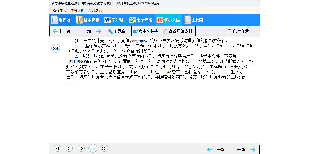The width and height of the screenshot is (309, 154).
Task: Open the 学习笔记 menu
Action: click(x=95, y=11)
